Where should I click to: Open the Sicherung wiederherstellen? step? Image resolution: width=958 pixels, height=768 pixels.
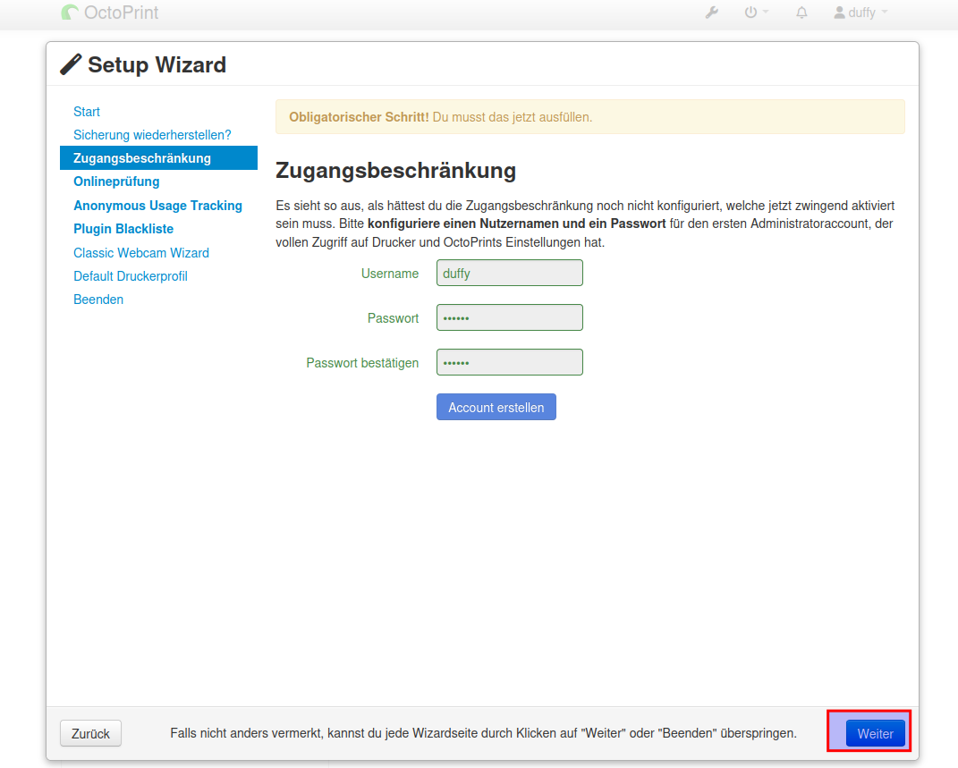[x=152, y=135]
